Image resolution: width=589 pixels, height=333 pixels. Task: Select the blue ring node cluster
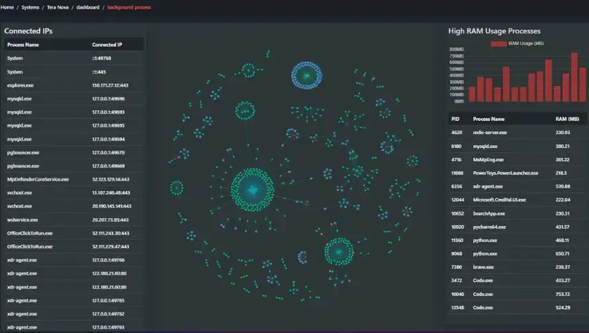[x=306, y=75]
